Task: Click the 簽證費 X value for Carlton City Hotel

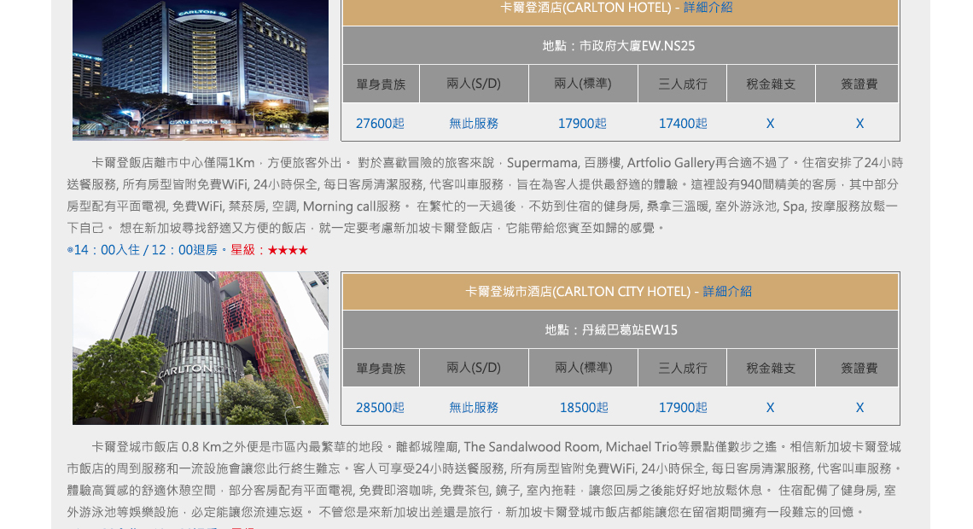Action: (x=859, y=408)
